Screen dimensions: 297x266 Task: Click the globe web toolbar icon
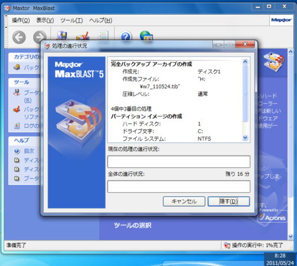146,35
